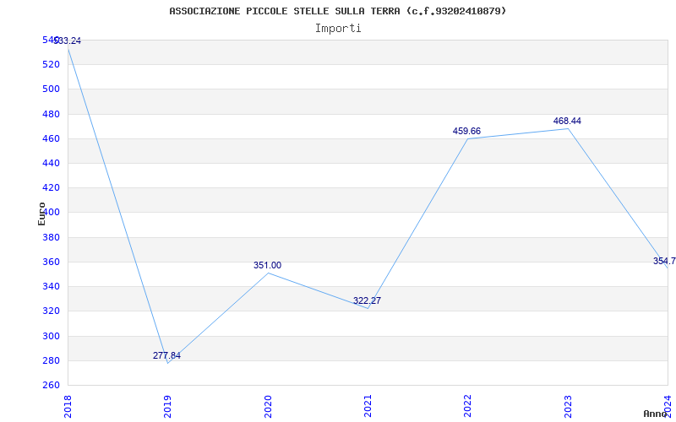Click the 420 y-axis tick label

(x=51, y=187)
